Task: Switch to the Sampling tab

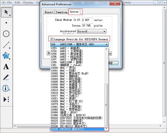Action: coord(61,12)
